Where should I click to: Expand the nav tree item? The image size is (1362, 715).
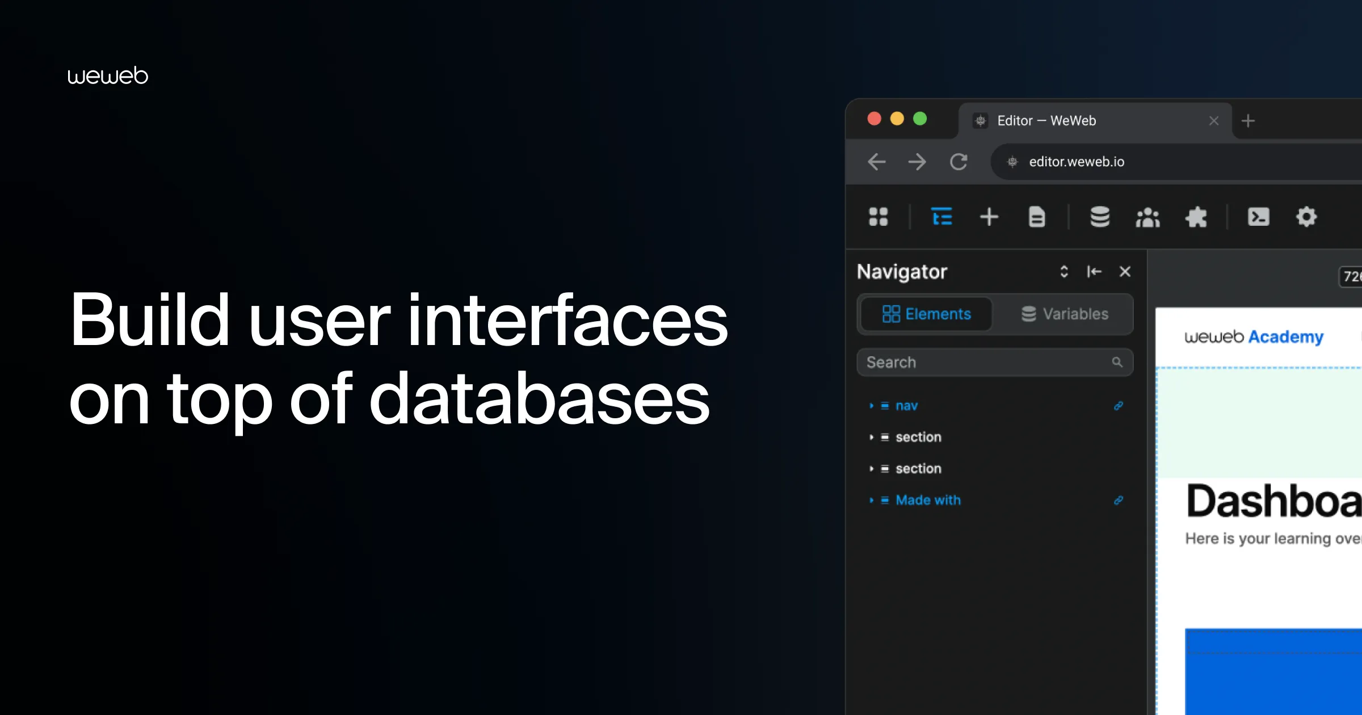(x=872, y=406)
